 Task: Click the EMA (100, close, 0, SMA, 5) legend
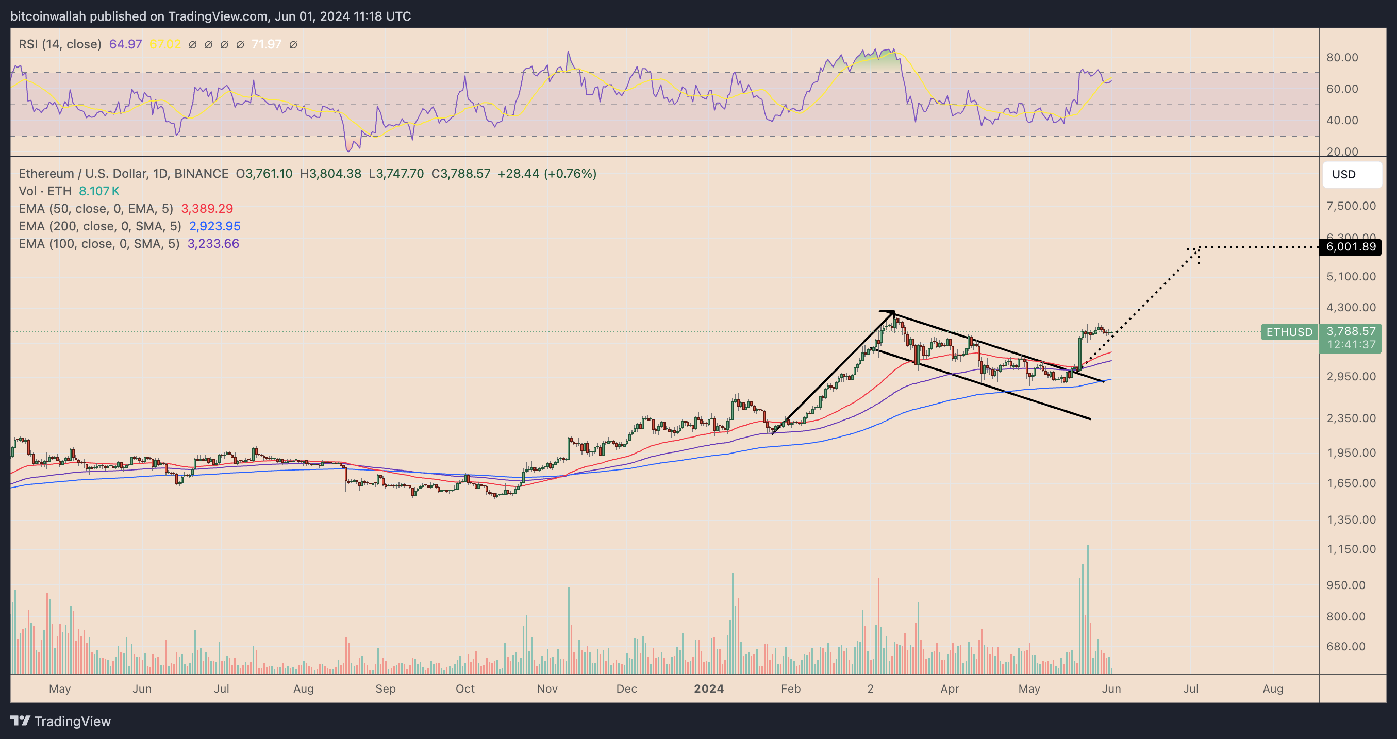(x=99, y=244)
